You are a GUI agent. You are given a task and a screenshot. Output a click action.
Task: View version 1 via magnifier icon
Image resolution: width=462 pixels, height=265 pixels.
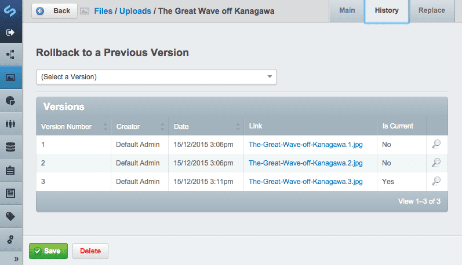(436, 144)
